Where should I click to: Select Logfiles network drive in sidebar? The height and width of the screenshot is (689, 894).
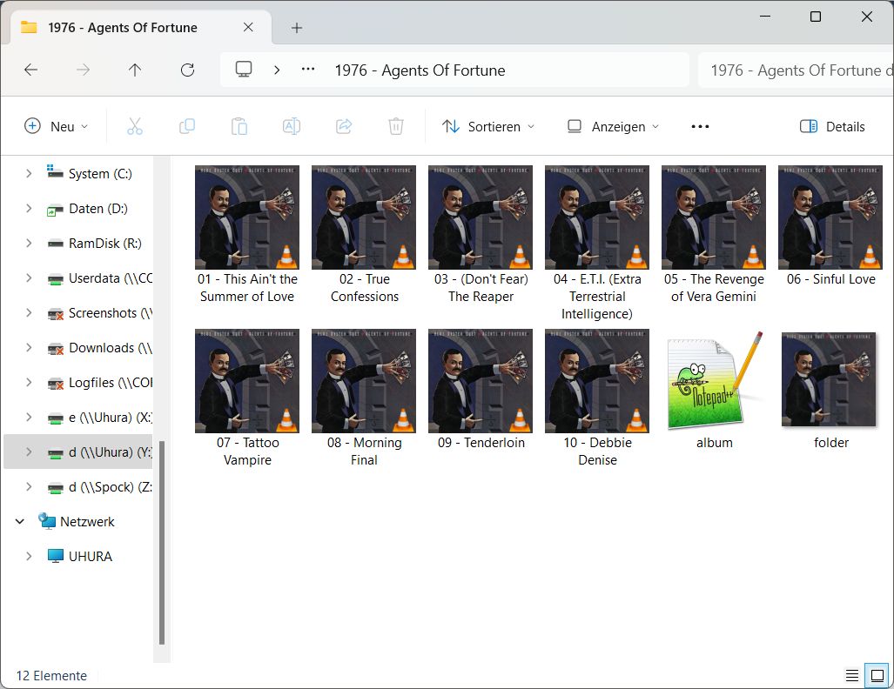click(78, 383)
